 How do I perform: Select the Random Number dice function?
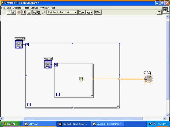point(81,79)
